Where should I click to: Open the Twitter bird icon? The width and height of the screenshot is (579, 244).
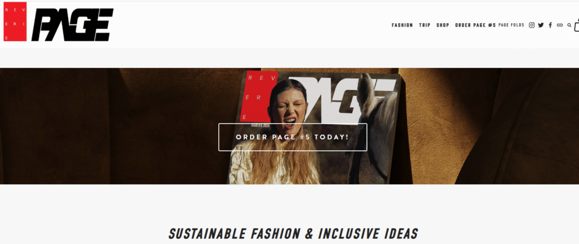point(541,25)
